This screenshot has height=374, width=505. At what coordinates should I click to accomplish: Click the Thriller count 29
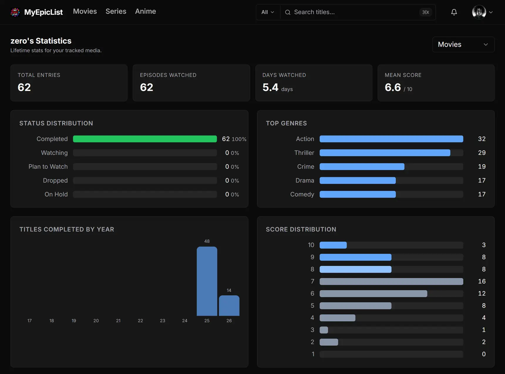pyautogui.click(x=482, y=153)
